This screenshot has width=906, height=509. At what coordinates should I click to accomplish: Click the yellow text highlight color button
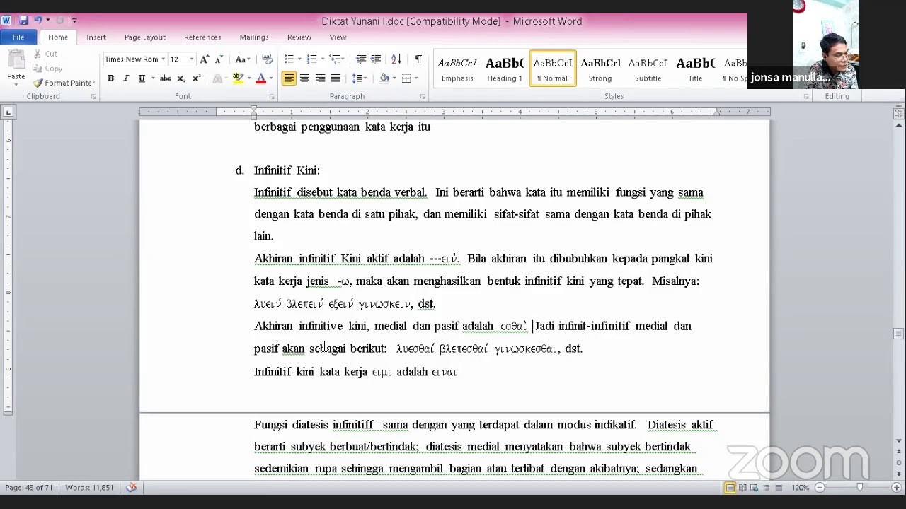[239, 78]
